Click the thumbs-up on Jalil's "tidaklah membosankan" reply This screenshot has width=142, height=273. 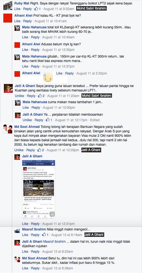click(48, 120)
